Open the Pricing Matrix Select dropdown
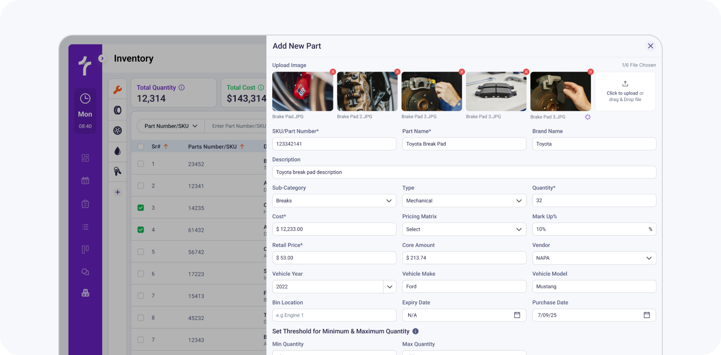The height and width of the screenshot is (355, 721). coord(464,229)
